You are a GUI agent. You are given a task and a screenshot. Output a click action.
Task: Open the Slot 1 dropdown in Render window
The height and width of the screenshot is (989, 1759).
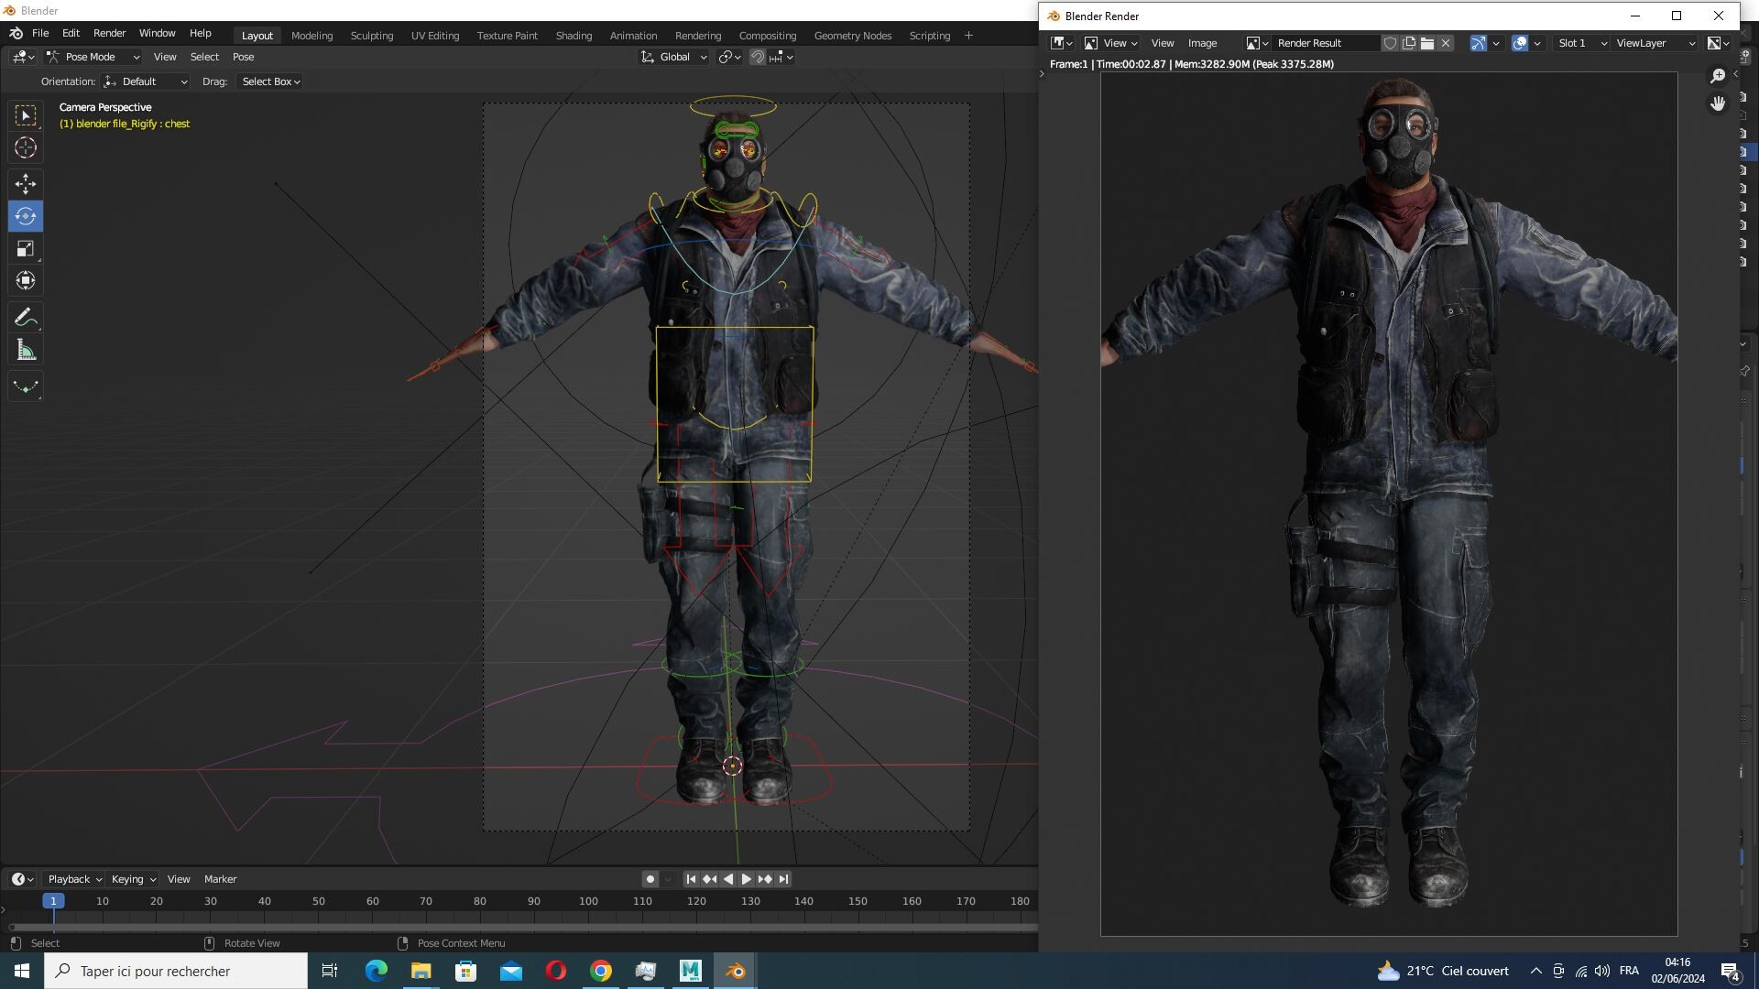[1582, 43]
